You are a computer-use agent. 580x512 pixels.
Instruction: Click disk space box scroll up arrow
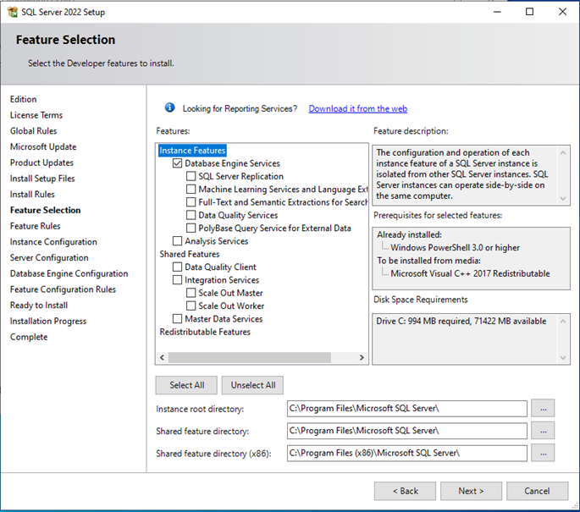(x=563, y=322)
